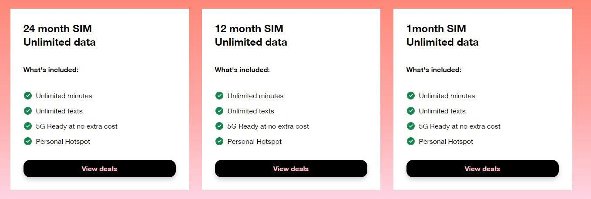Click Personal Hotspot checkmark in 1month card
The height and width of the screenshot is (199, 591).
[x=411, y=141]
